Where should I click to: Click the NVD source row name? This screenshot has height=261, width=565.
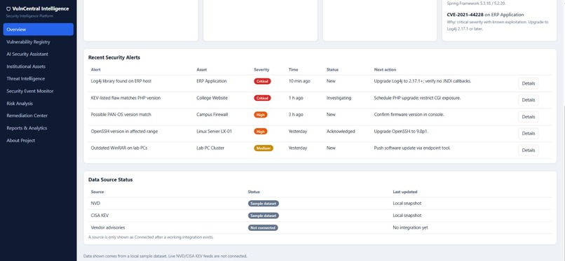pyautogui.click(x=95, y=204)
